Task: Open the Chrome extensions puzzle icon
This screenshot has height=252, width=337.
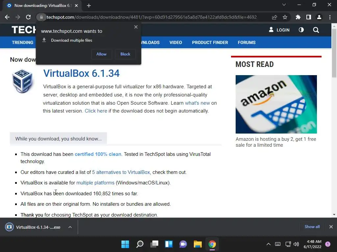Action: [298, 17]
